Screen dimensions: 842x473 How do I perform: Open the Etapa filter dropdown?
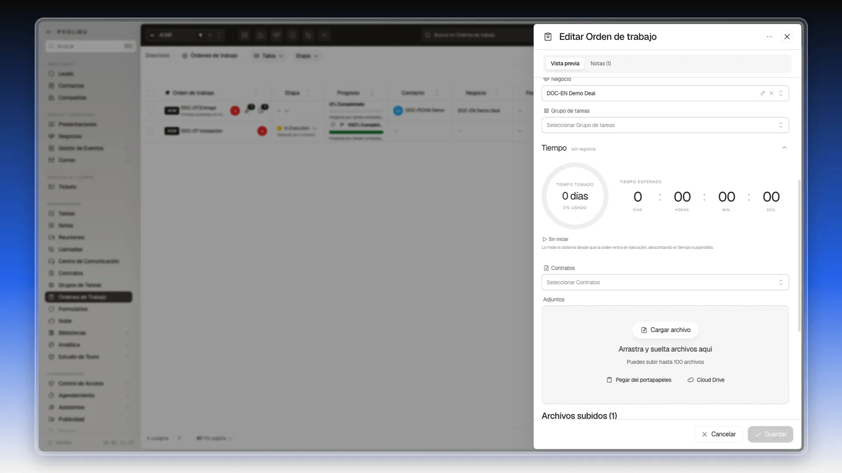307,56
